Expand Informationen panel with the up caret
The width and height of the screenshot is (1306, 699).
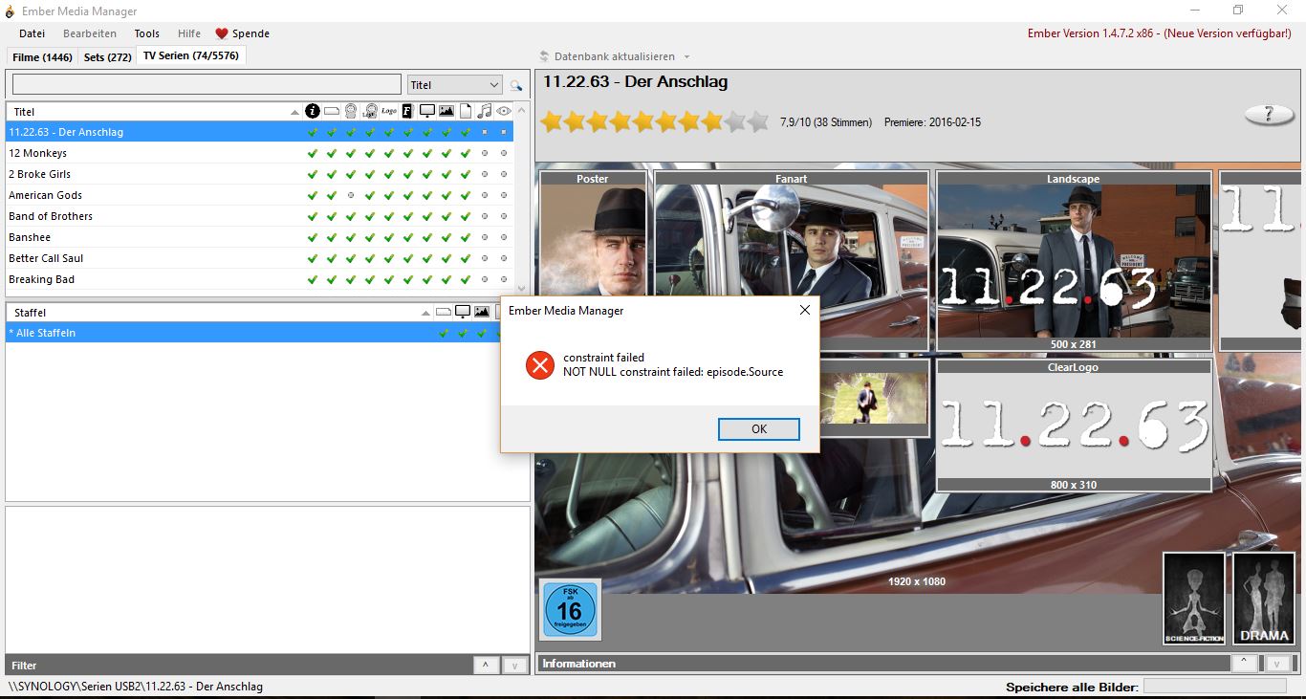[x=1244, y=663]
